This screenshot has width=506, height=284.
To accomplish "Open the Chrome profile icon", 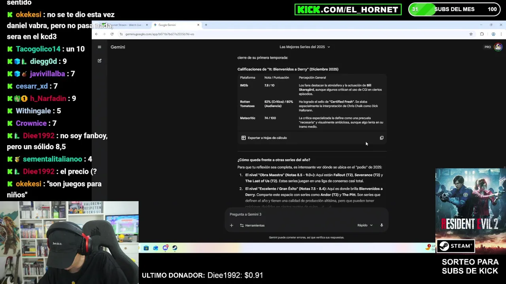I will [x=493, y=34].
